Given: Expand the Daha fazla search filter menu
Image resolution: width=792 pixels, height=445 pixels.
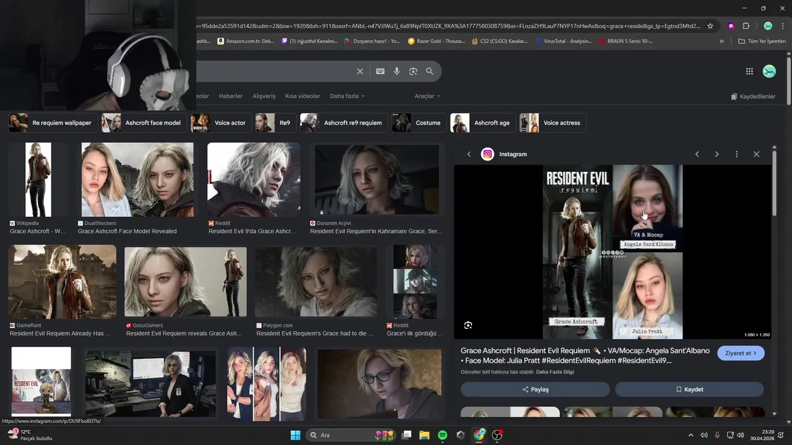Looking at the screenshot, I should (x=347, y=96).
